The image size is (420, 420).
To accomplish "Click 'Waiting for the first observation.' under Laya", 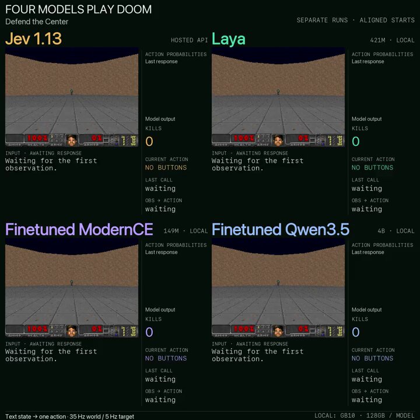I will 258,164.
